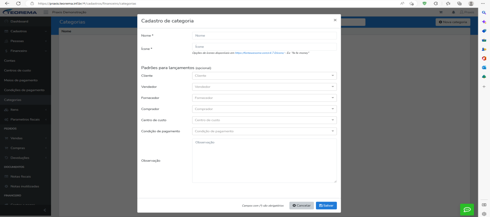Click the Cancelar button
The height and width of the screenshot is (217, 490).
tap(301, 205)
